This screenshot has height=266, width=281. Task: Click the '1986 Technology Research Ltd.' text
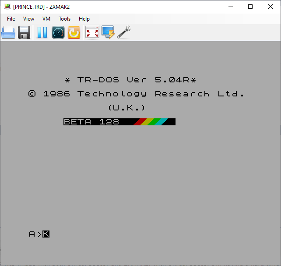point(144,94)
